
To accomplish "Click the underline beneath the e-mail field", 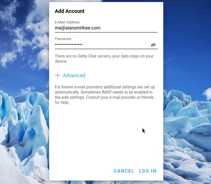I will [x=106, y=32].
